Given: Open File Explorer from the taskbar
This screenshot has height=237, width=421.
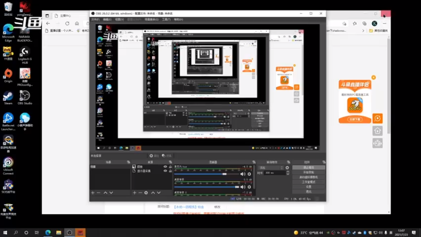Looking at the screenshot, I should (58, 232).
